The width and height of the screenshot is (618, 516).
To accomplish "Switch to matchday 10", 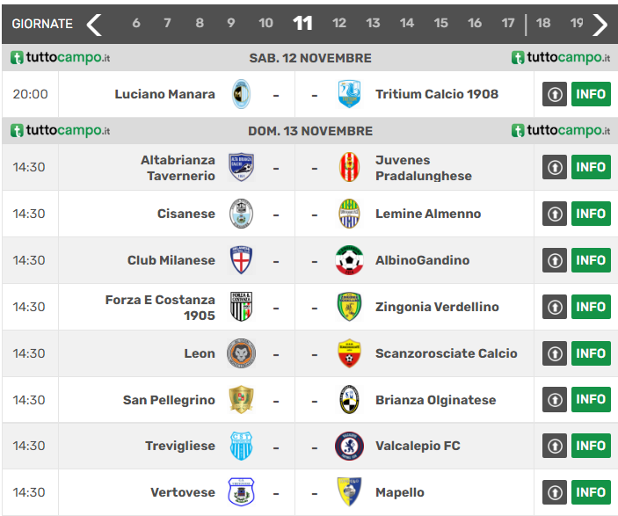I will point(265,24).
